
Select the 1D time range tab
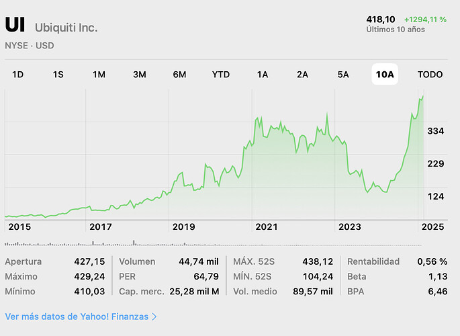pos(17,75)
